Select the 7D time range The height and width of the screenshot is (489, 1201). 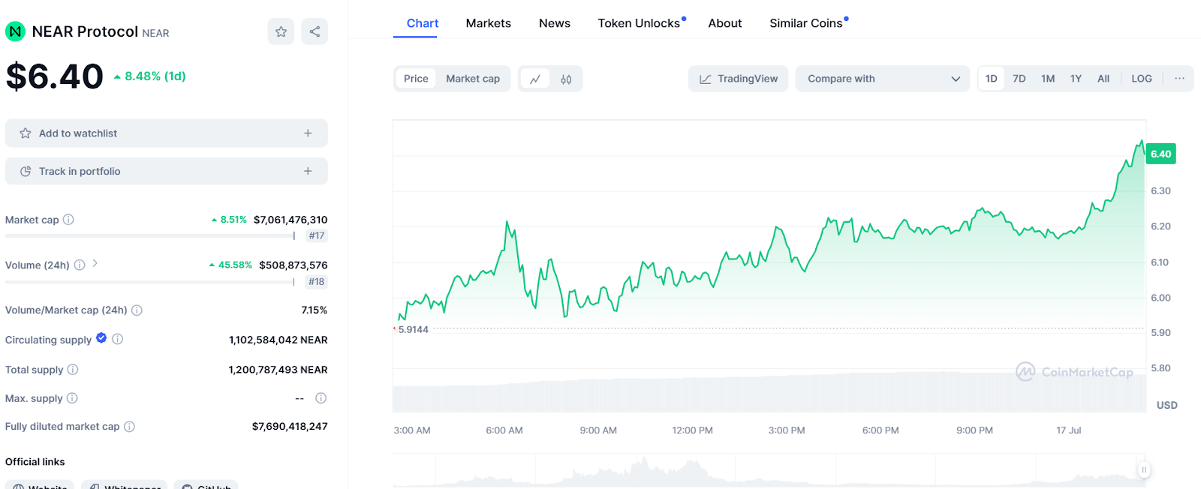click(1019, 79)
